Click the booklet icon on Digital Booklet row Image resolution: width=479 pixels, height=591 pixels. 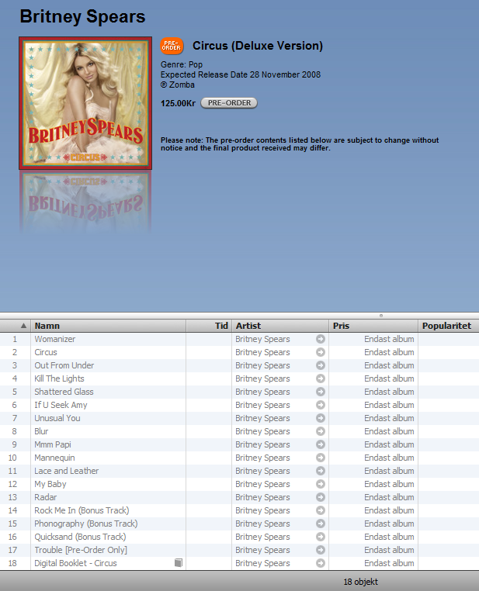click(x=179, y=563)
